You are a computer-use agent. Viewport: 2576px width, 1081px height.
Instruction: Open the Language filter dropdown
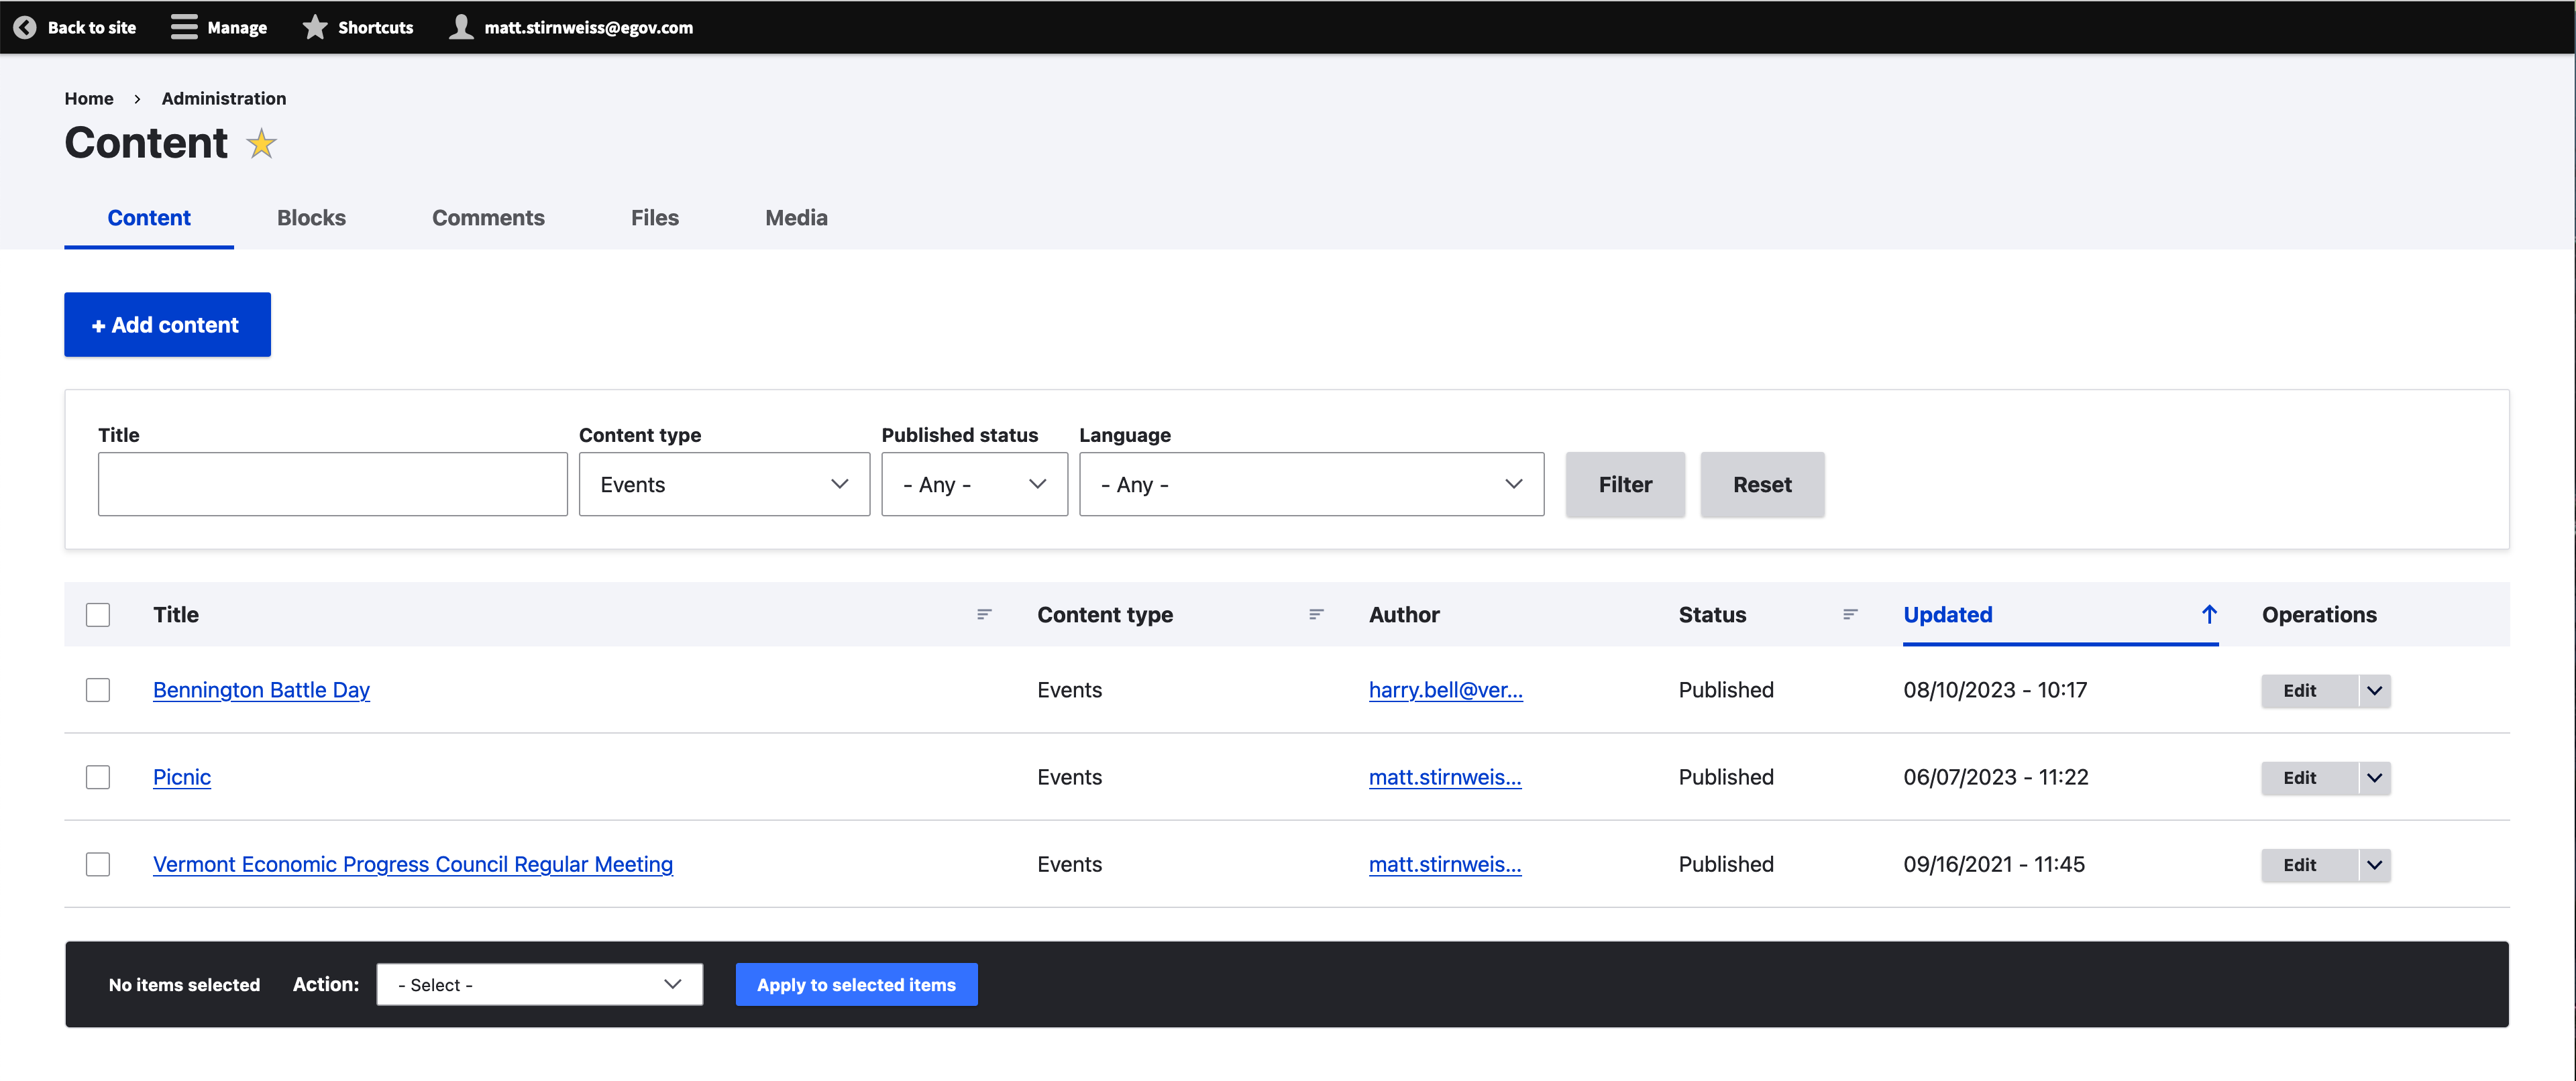[x=1311, y=484]
